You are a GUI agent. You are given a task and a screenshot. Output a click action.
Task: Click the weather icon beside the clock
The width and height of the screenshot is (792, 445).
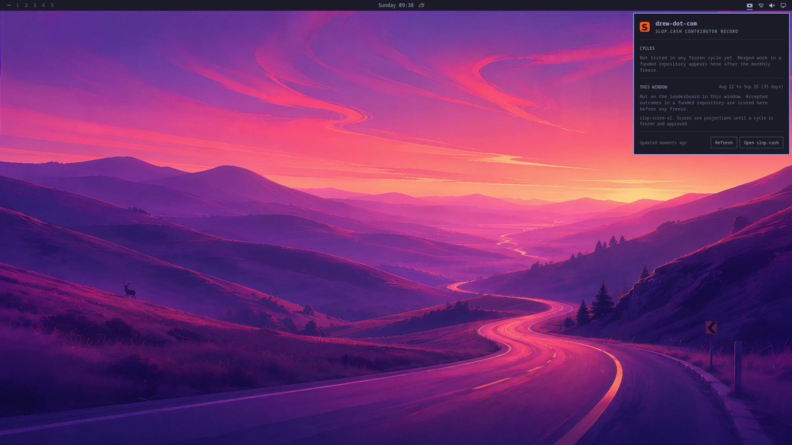[x=421, y=5]
